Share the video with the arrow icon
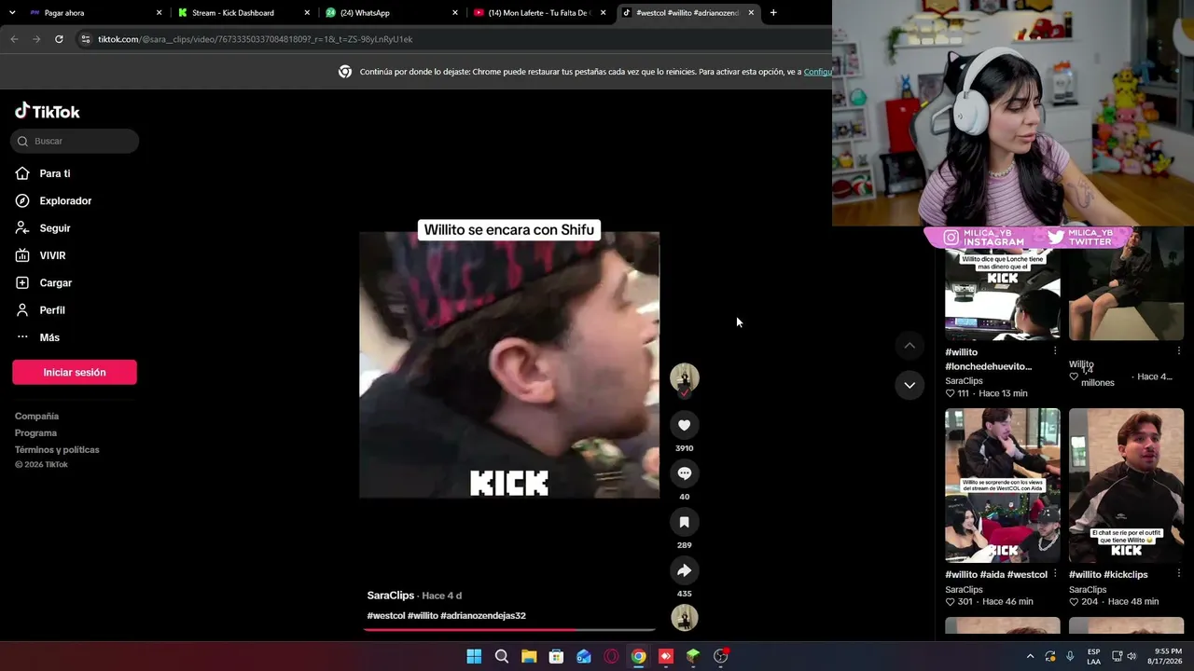 [x=684, y=570]
